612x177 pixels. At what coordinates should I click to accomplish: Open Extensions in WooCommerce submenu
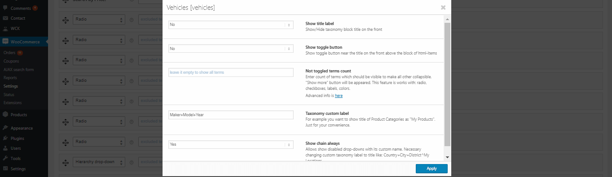(13, 102)
